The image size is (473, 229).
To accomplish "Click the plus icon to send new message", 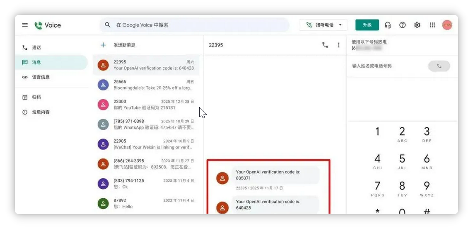I will [103, 45].
